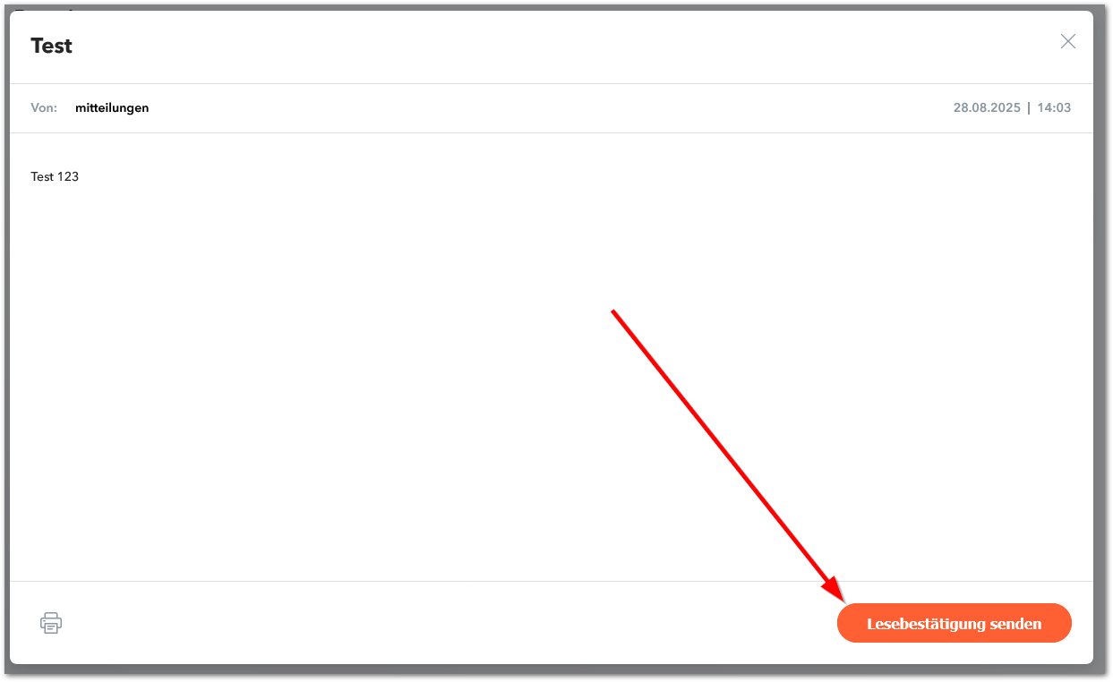Send the read receipt with Lesebestätigung senden
The height and width of the screenshot is (682, 1113).
click(954, 623)
